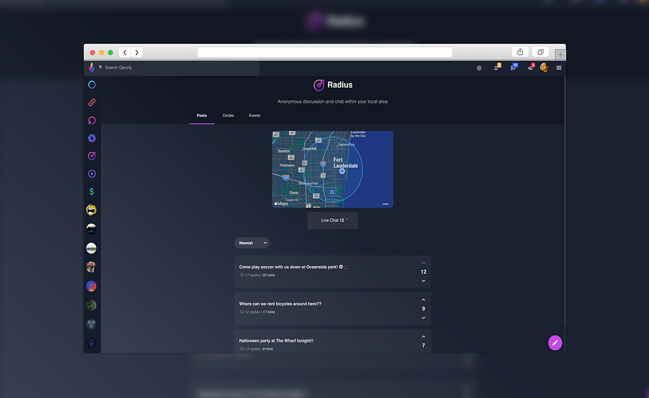
Task: Downvote the Oceanside park soccer post
Action: [x=423, y=281]
